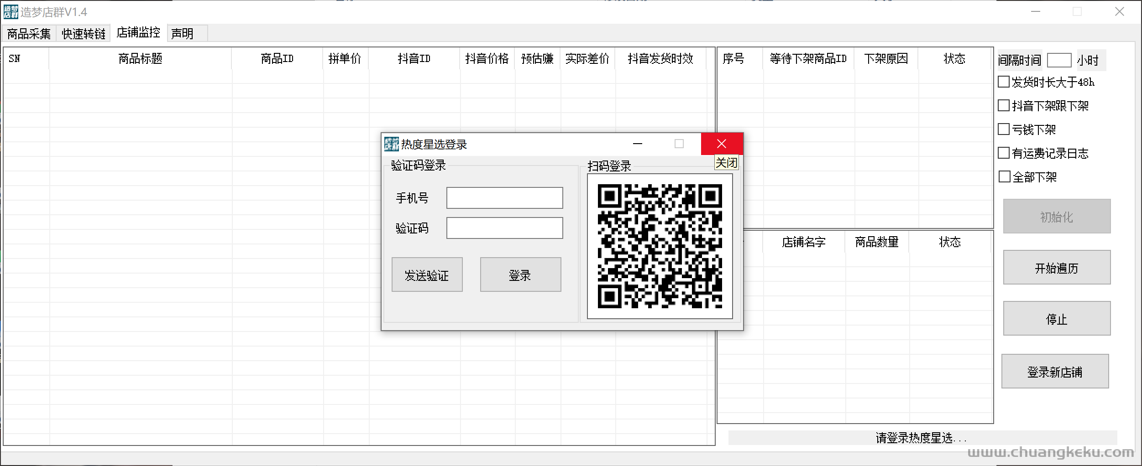Click the 间隔时间 hours input box
Image resolution: width=1142 pixels, height=466 pixels.
(1059, 60)
